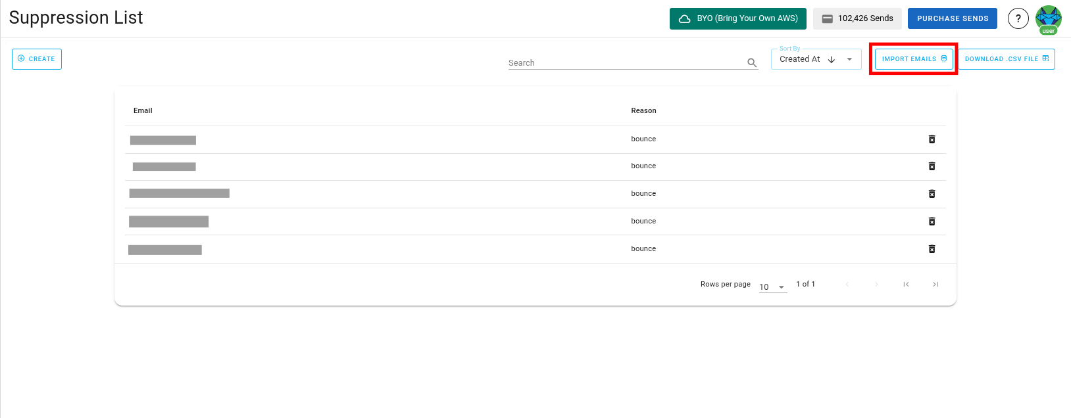Viewport: 1071px width, 418px height.
Task: Open BYO (Bring Your Own AWS)
Action: pos(738,18)
